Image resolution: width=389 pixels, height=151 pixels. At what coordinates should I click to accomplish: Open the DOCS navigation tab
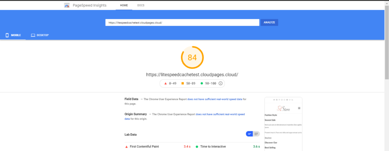(x=141, y=5)
